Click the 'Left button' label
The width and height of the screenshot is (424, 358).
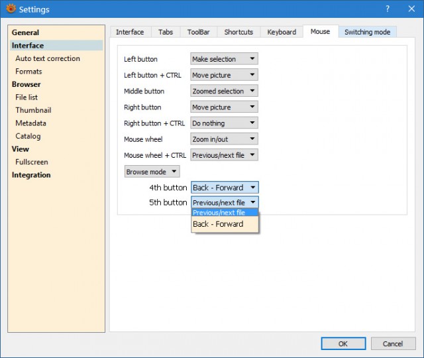pos(140,59)
